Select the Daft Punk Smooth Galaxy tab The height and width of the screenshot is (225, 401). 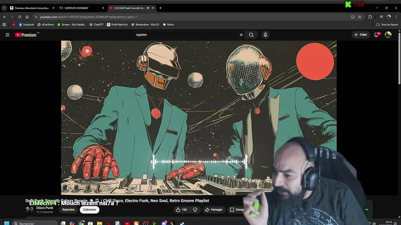129,8
